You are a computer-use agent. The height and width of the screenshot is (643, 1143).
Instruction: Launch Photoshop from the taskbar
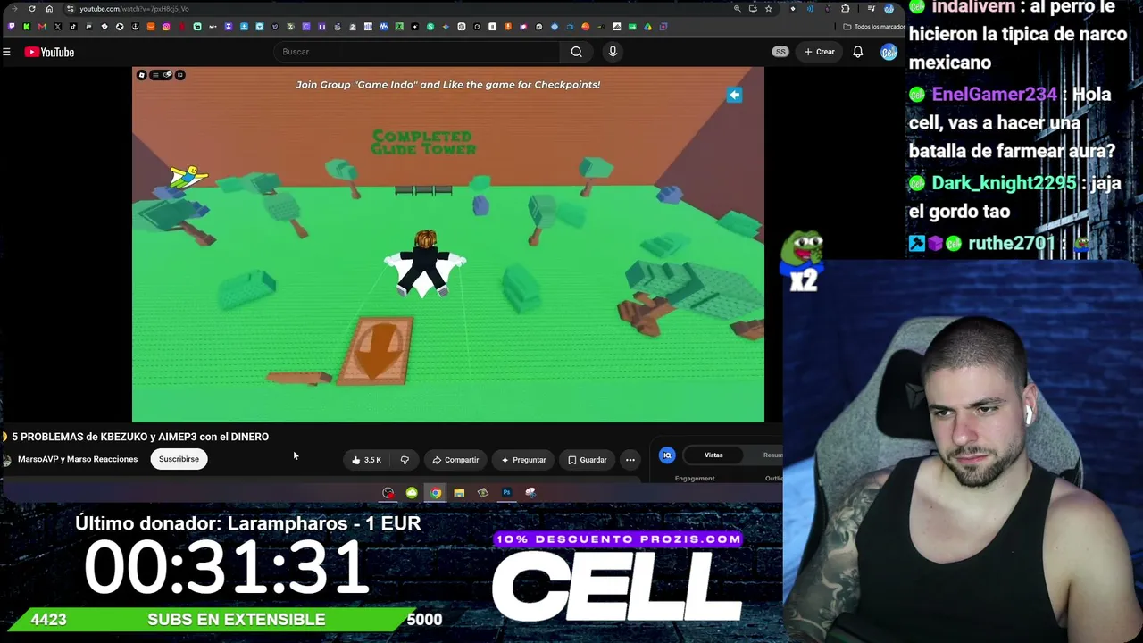point(506,493)
